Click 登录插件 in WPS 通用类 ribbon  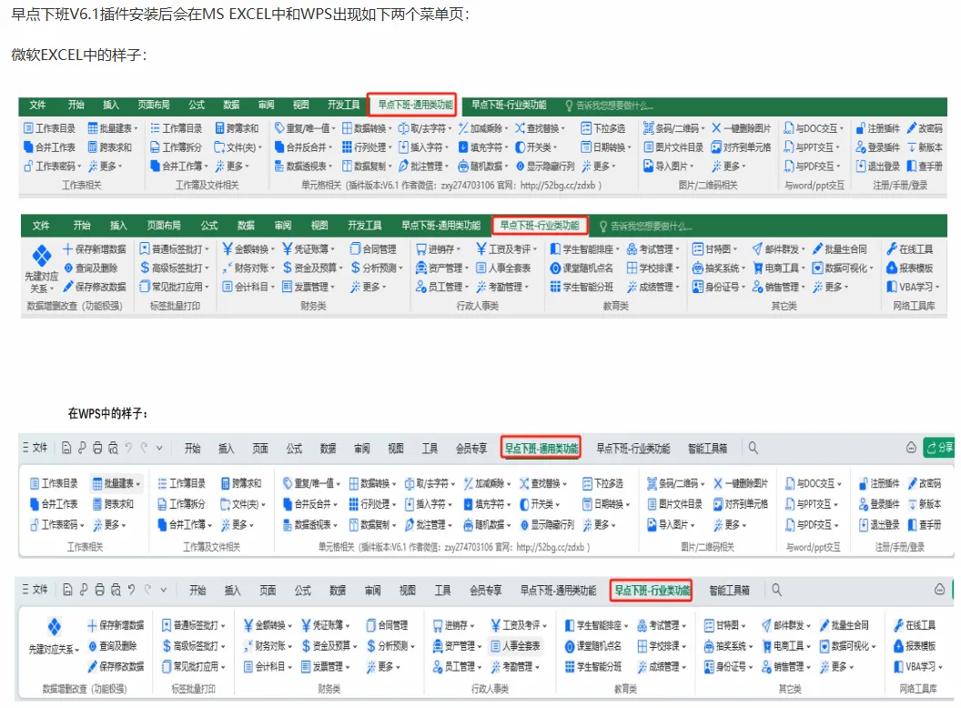click(x=879, y=504)
